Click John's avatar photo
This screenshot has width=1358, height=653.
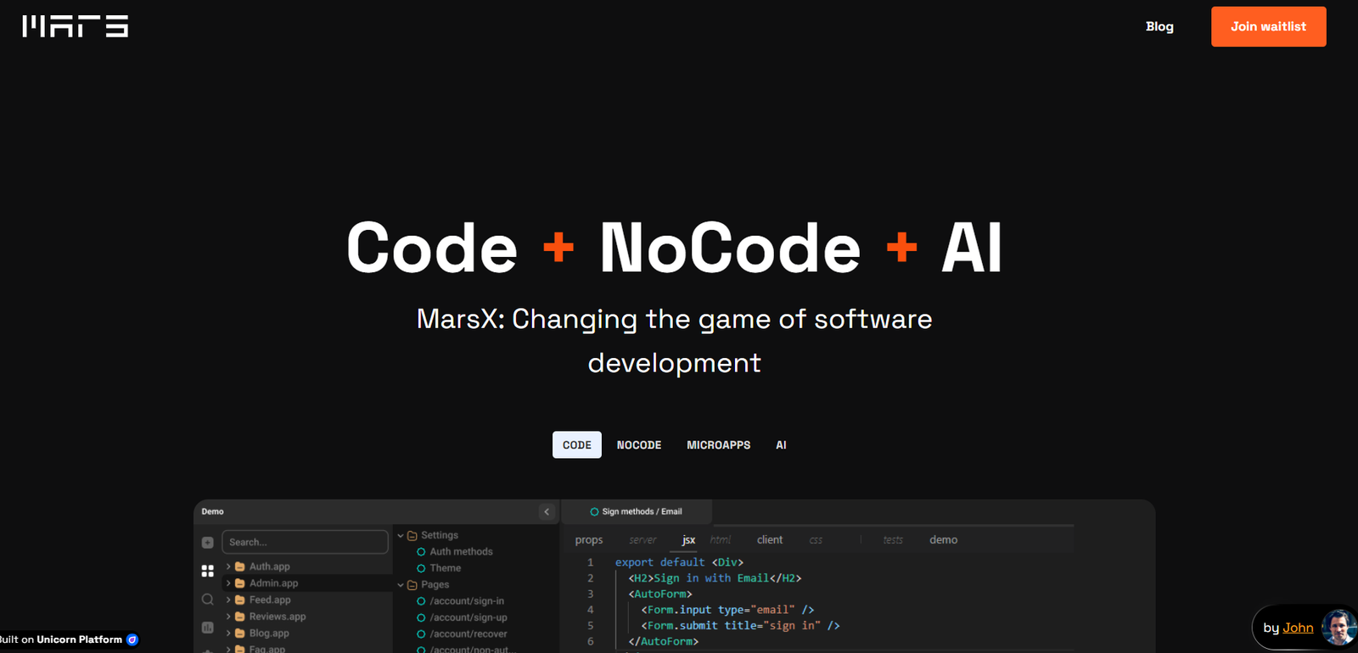coord(1338,628)
